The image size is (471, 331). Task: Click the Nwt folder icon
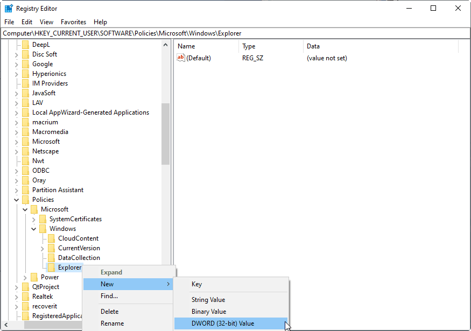coord(25,161)
